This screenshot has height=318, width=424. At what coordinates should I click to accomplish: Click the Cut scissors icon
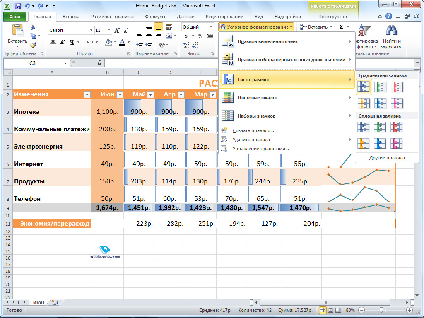33,27
